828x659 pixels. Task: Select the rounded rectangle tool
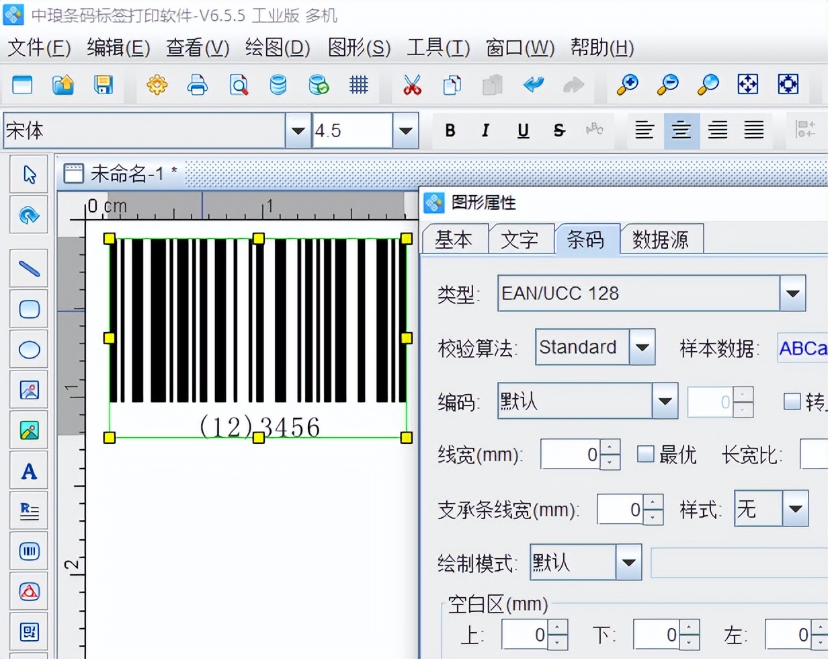coord(29,309)
